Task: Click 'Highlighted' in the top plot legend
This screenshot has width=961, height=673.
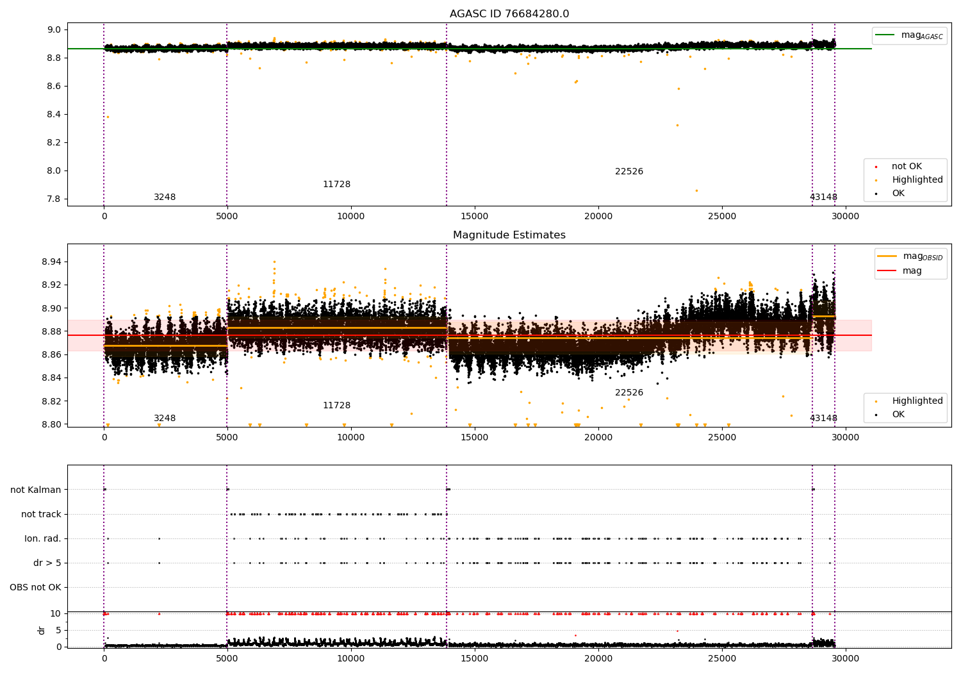Action: pyautogui.click(x=917, y=180)
